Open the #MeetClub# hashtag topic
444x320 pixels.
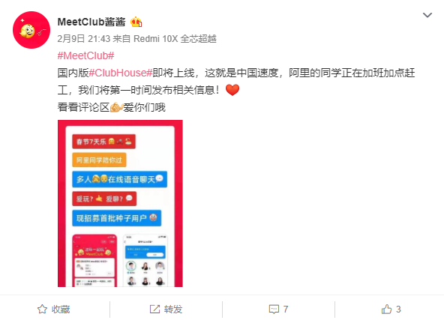pyautogui.click(x=85, y=55)
